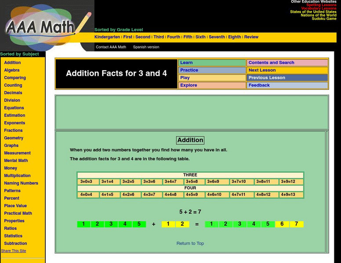Open Seventh grade lessons
Image resolution: width=341 pixels, height=263 pixels.
click(x=217, y=37)
